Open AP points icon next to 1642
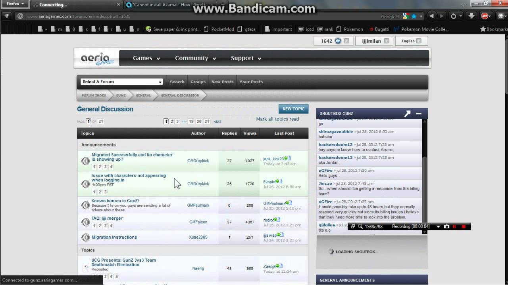This screenshot has width=508, height=285. click(338, 41)
